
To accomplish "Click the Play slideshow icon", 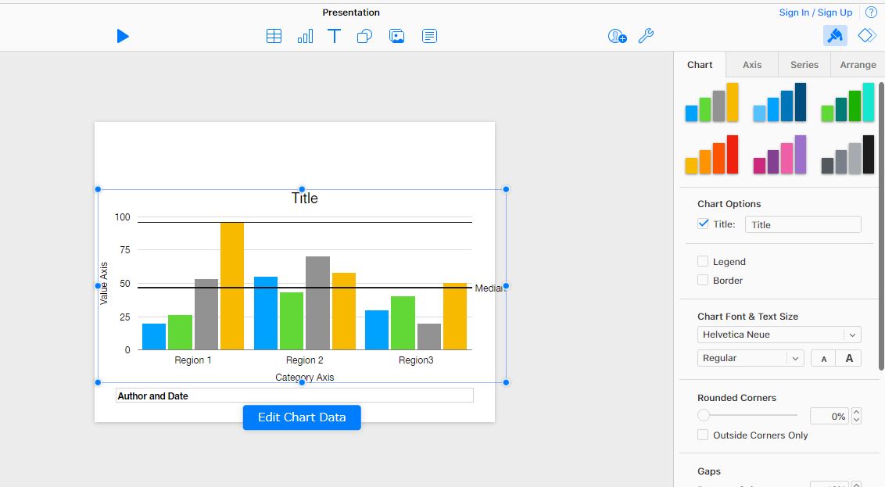I will pyautogui.click(x=123, y=36).
